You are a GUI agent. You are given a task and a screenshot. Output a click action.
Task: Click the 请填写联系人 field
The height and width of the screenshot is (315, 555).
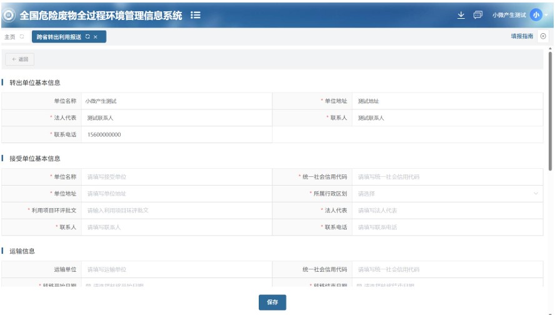click(177, 227)
